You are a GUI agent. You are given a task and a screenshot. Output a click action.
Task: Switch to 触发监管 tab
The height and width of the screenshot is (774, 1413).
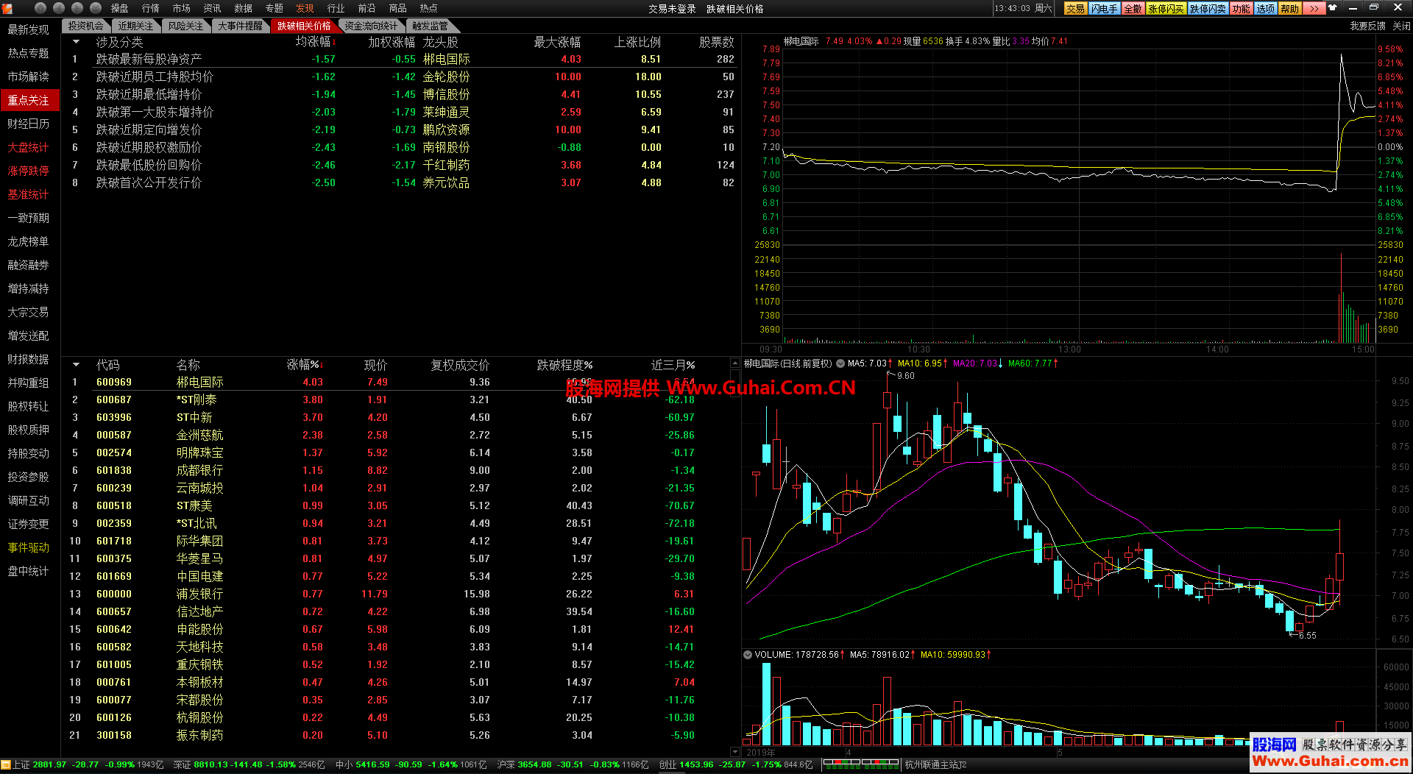click(x=430, y=26)
